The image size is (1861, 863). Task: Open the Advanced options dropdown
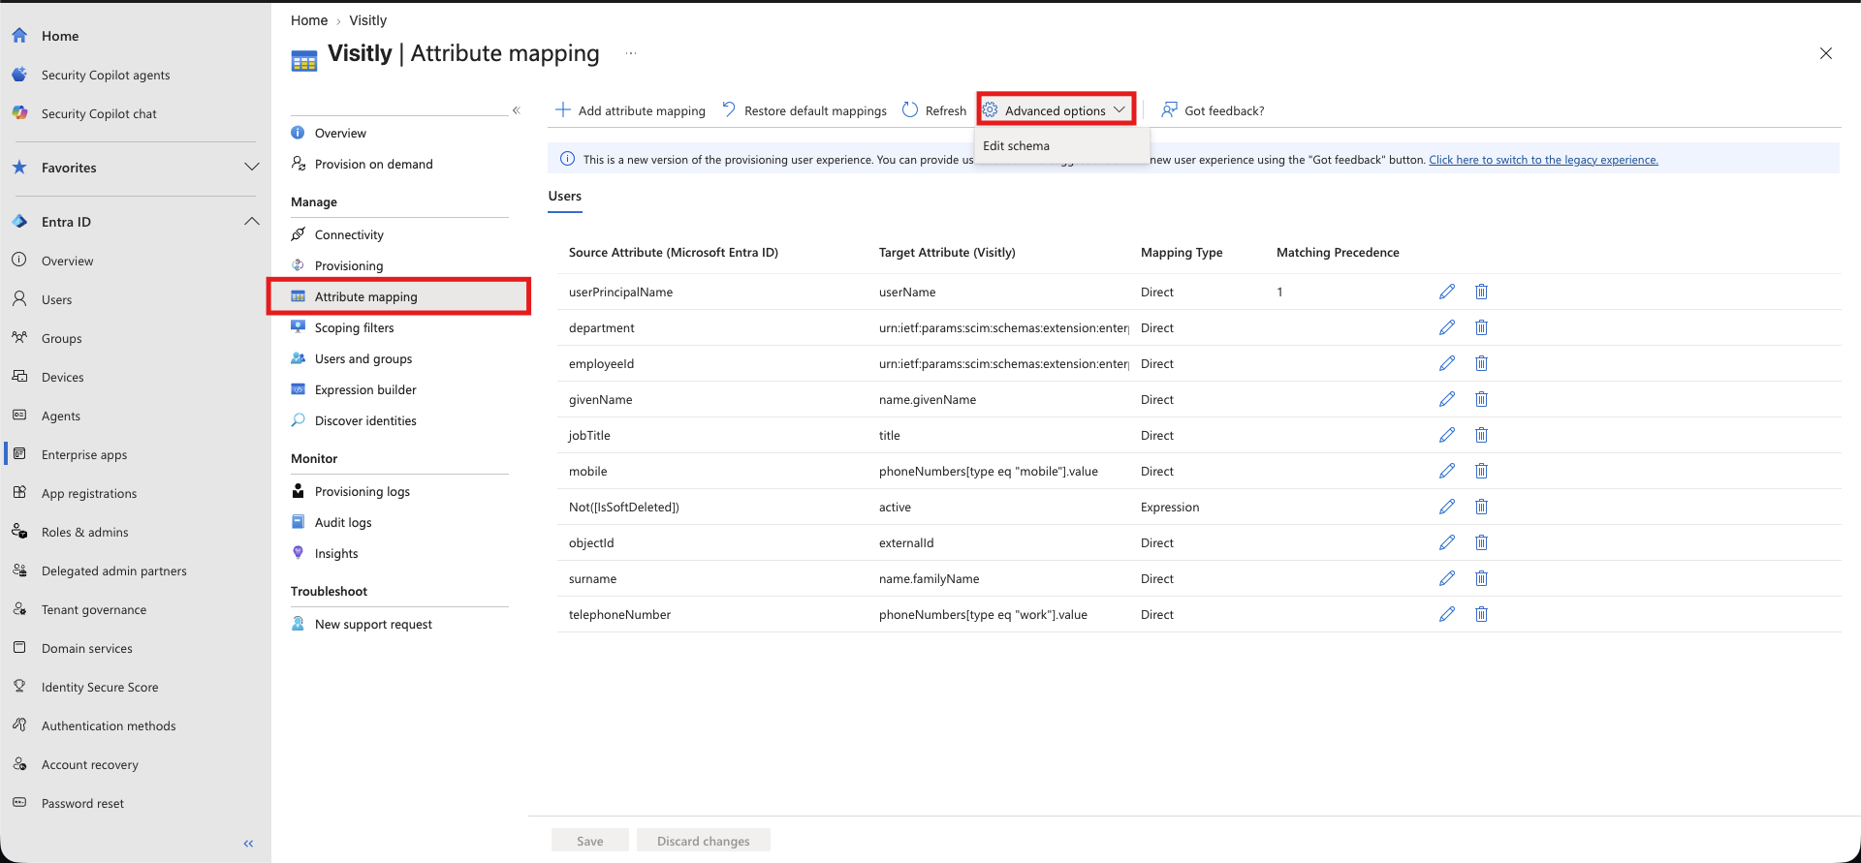coord(1056,110)
